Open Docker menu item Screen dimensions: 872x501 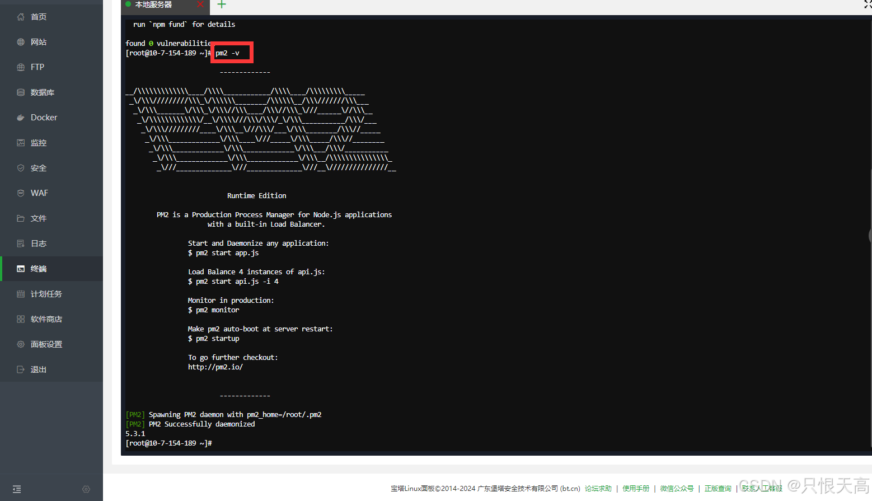coord(51,118)
